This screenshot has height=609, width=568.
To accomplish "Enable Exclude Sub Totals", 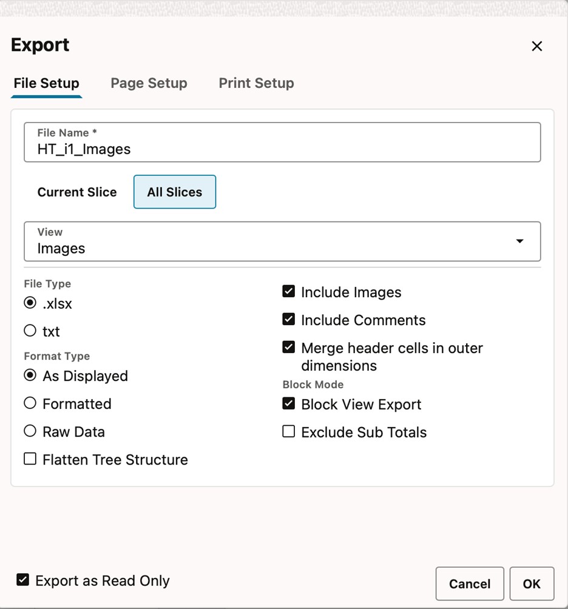I will click(288, 432).
